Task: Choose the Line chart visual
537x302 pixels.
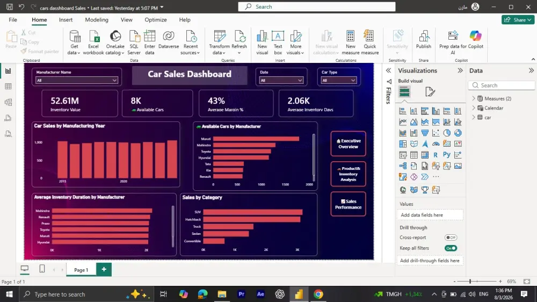Action: (403, 122)
